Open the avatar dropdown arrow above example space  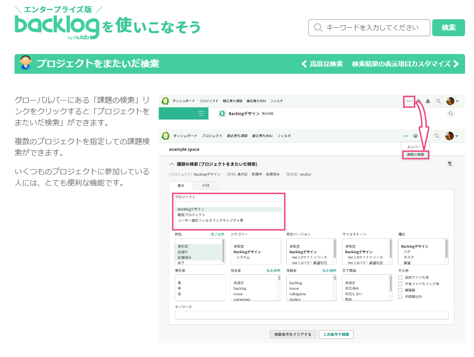pyautogui.click(x=457, y=136)
